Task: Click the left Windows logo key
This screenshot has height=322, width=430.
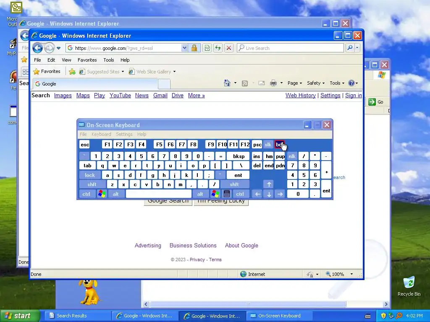Action: [x=102, y=194]
